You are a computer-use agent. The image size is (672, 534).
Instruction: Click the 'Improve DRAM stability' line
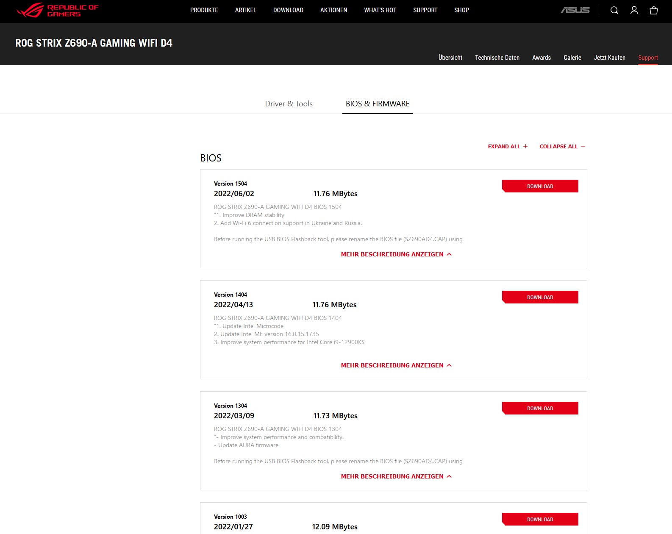click(249, 215)
